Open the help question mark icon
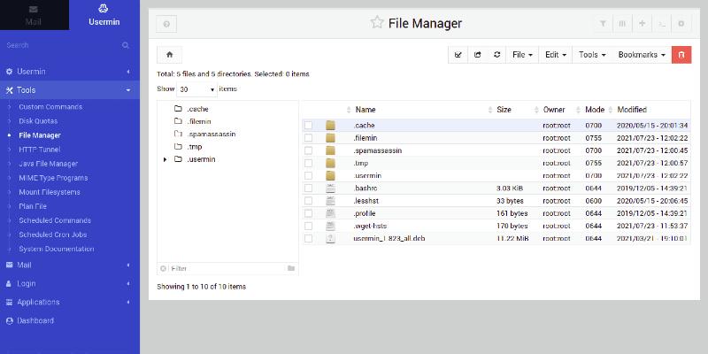Viewport: 708px width, 354px height. 167,25
